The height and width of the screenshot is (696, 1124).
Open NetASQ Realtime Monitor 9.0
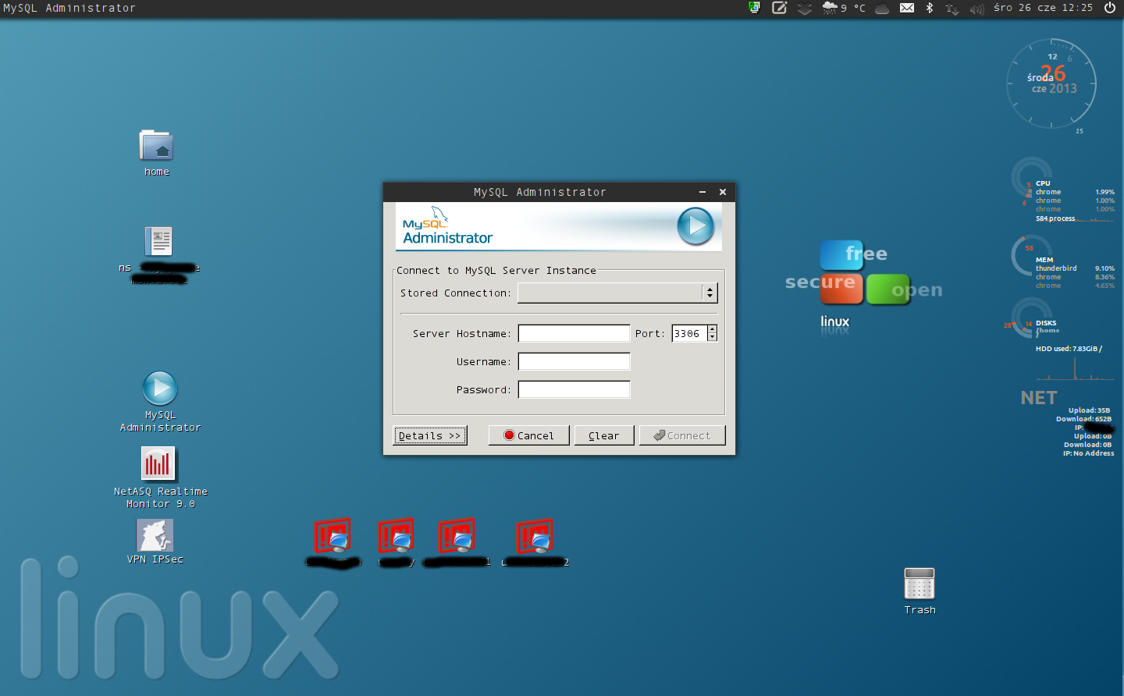(x=159, y=463)
